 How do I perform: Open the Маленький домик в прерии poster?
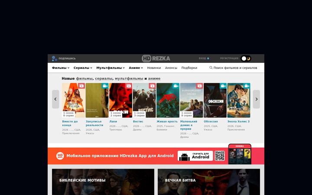pos(192,100)
